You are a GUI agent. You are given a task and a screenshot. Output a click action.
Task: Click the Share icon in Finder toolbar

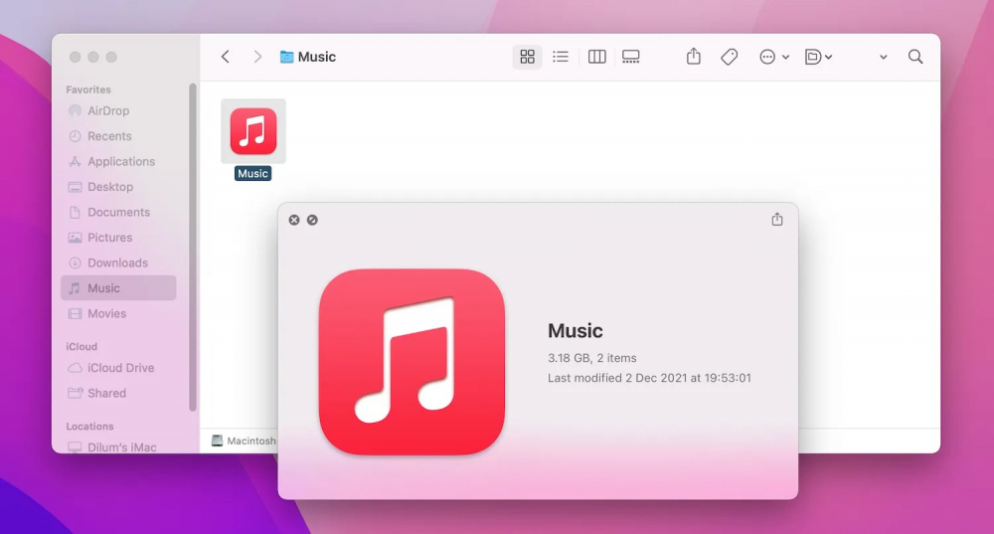point(694,57)
